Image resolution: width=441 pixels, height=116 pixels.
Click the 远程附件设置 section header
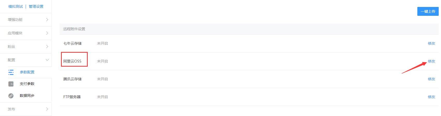point(249,29)
